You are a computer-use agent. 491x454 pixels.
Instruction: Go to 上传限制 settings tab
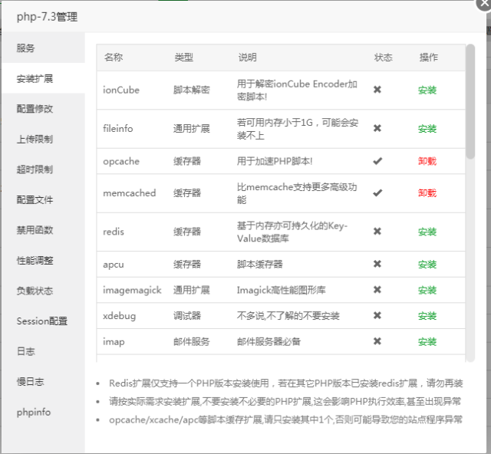(x=43, y=139)
